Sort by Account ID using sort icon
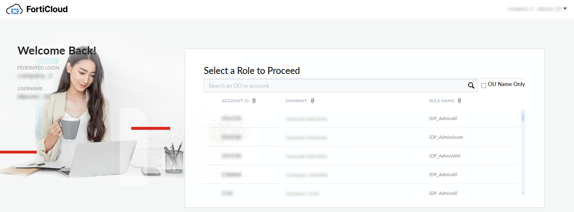 click(254, 101)
